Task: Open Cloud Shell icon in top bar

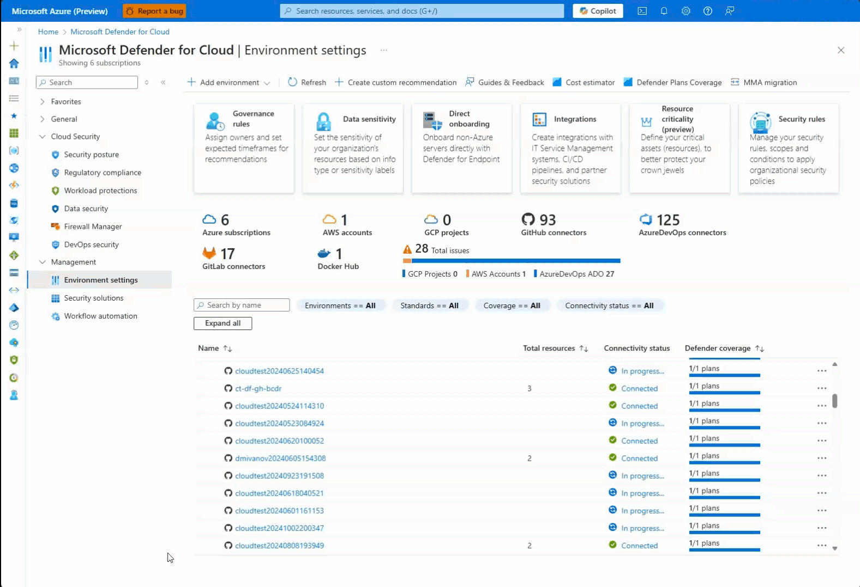Action: [x=642, y=11]
